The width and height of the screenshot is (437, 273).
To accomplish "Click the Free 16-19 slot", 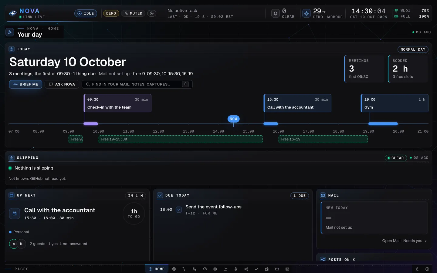I will tap(323, 139).
